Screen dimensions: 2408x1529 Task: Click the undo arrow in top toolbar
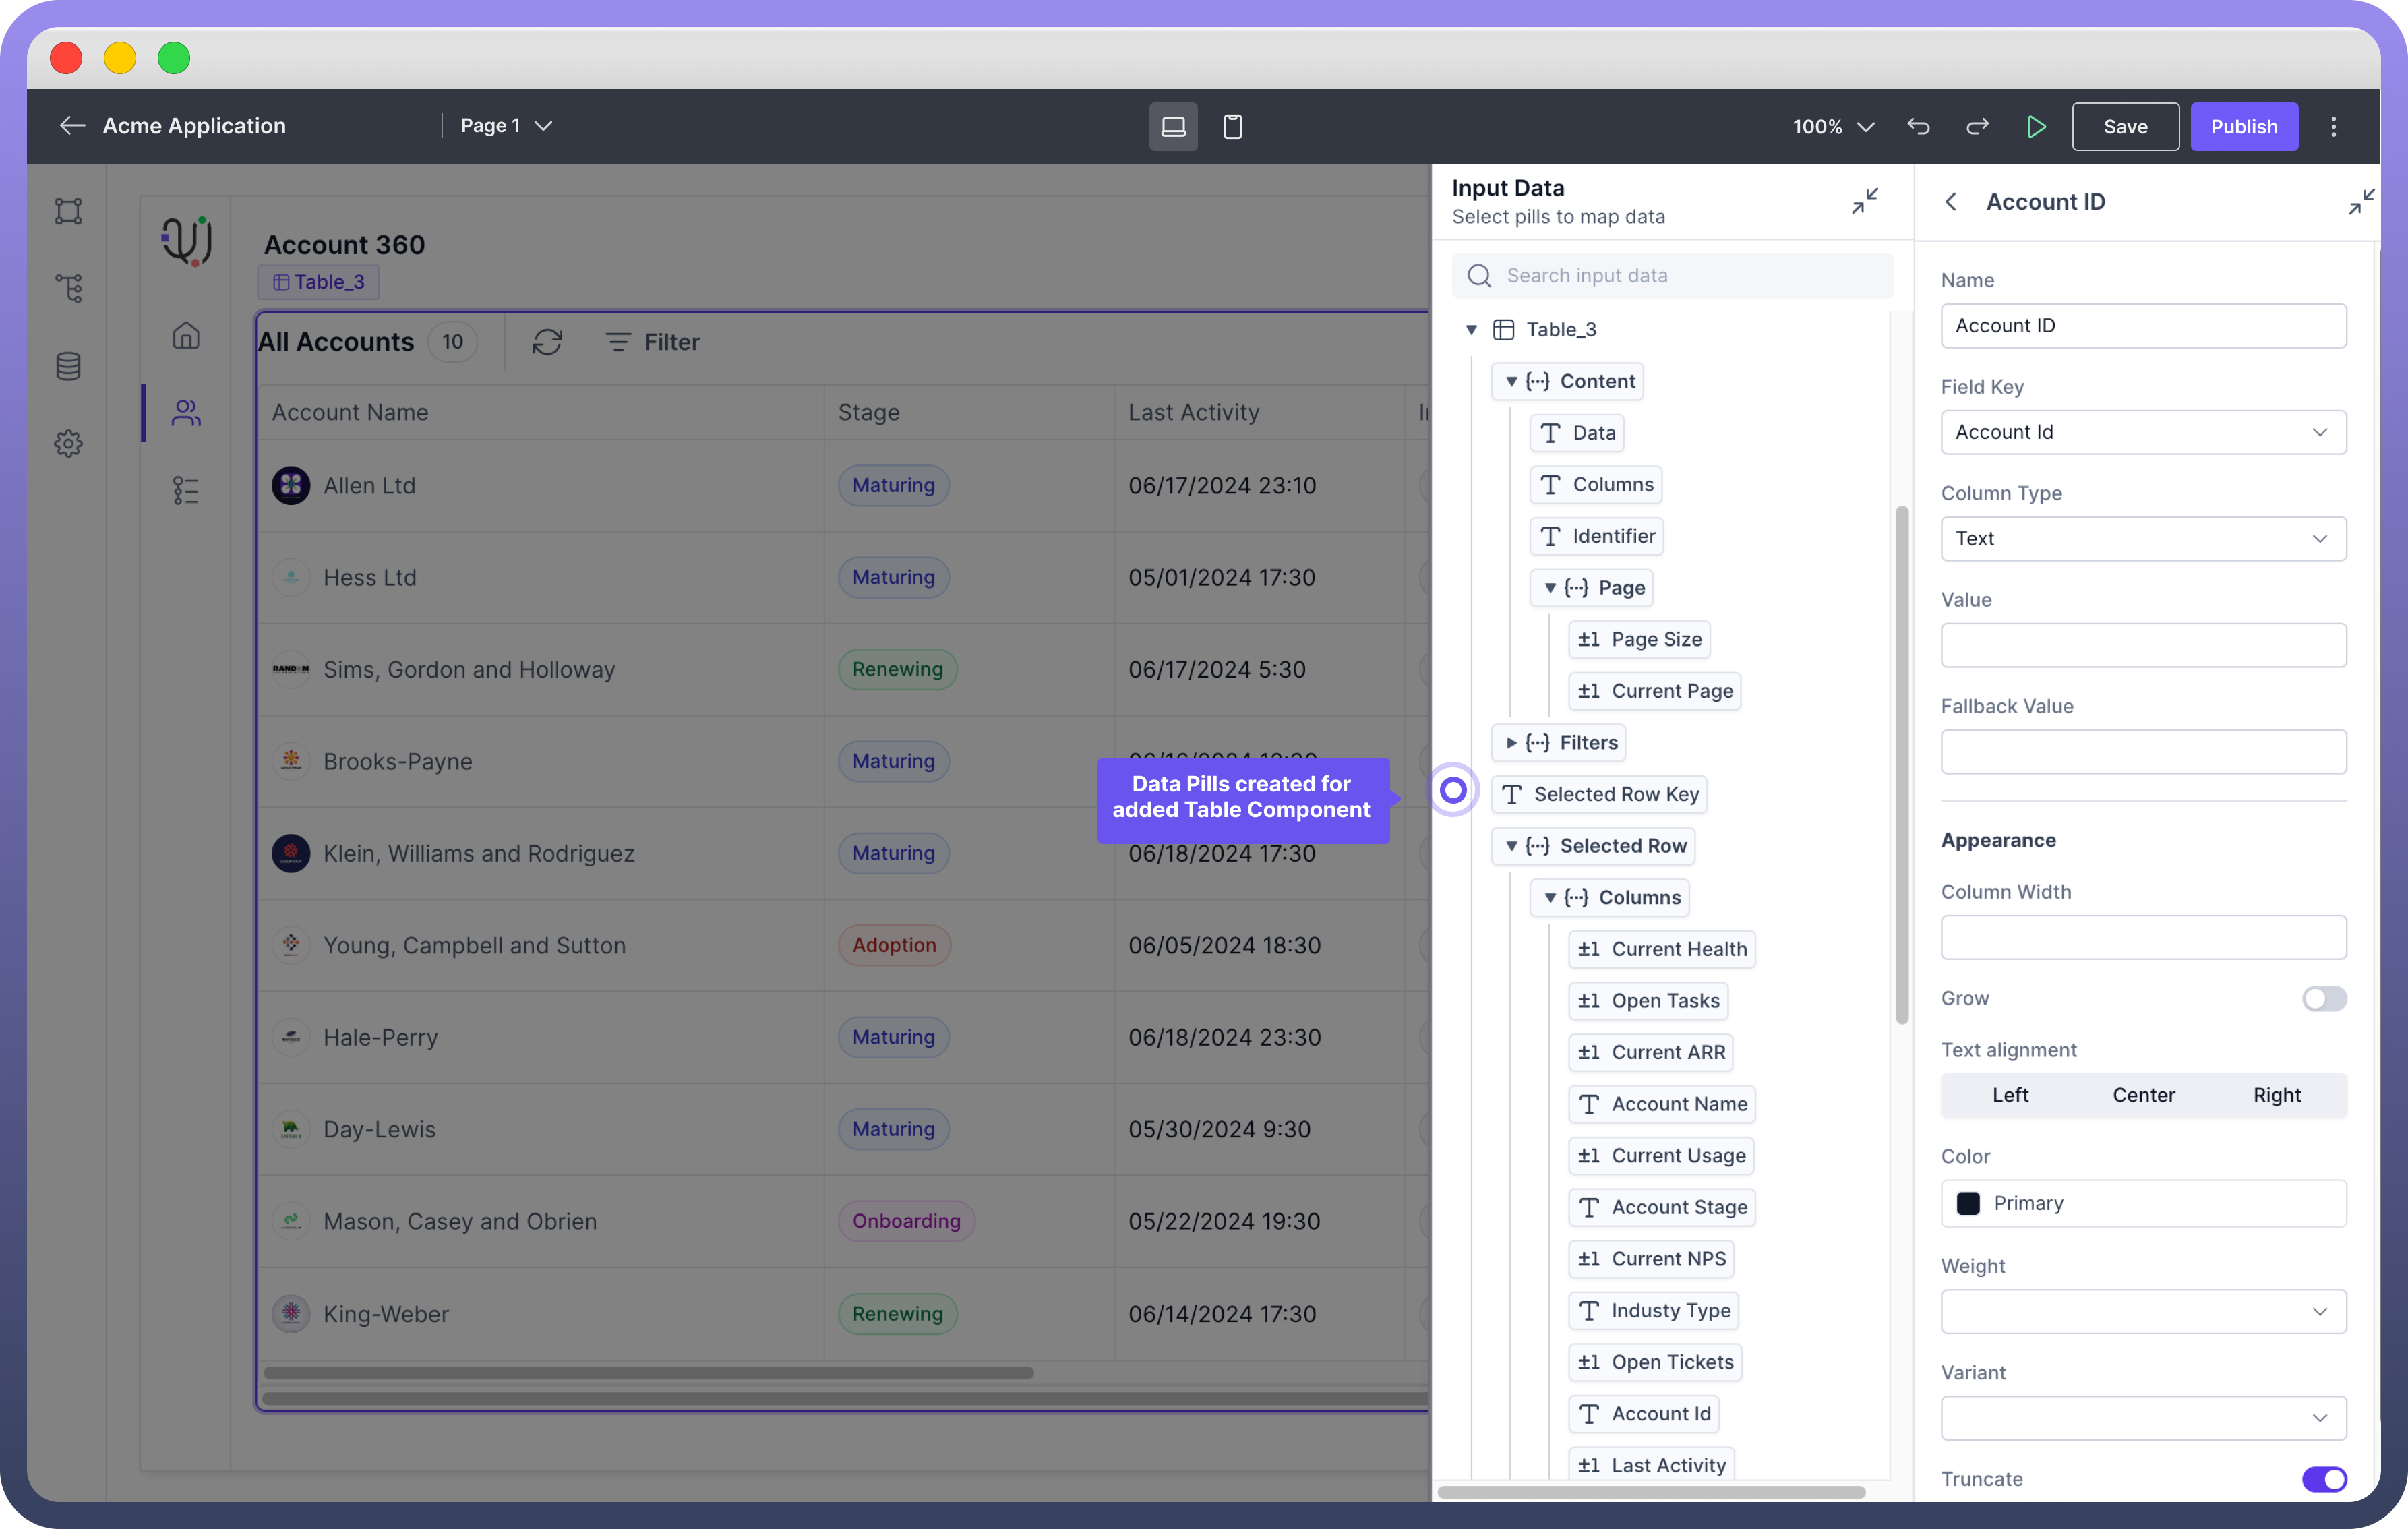click(x=1918, y=126)
